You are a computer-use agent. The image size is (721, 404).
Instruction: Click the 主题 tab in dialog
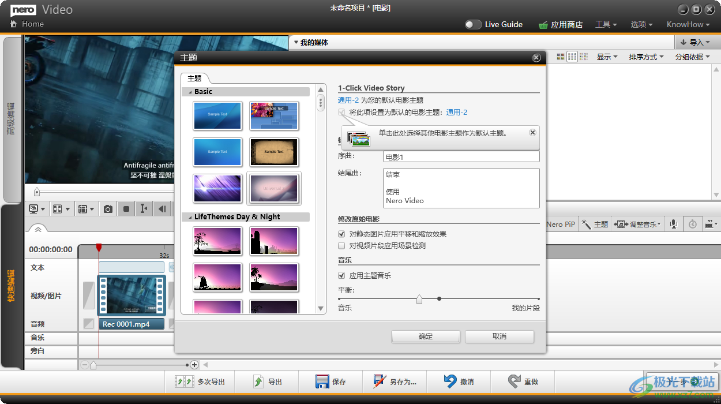(194, 78)
